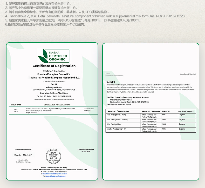Click 'FrieslandCampina Domo B.V.' in the Annex

(x=121, y=100)
